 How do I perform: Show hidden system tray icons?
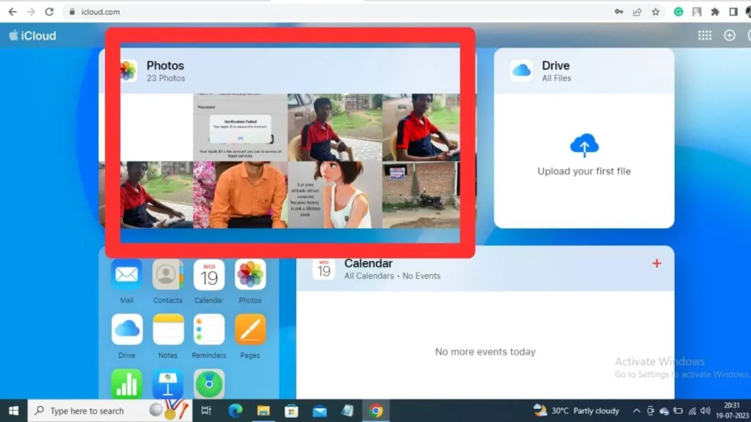click(x=636, y=410)
